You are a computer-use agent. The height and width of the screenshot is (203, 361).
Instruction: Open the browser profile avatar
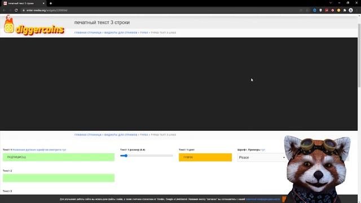(x=351, y=10)
